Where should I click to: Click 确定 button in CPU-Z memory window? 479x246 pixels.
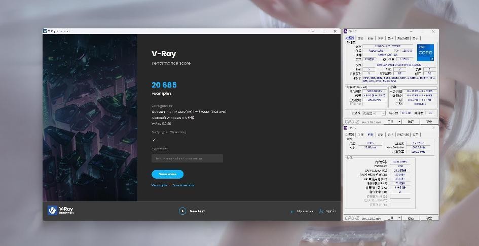(429, 218)
